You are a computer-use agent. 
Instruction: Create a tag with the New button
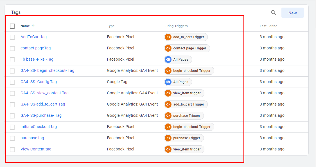coord(292,13)
